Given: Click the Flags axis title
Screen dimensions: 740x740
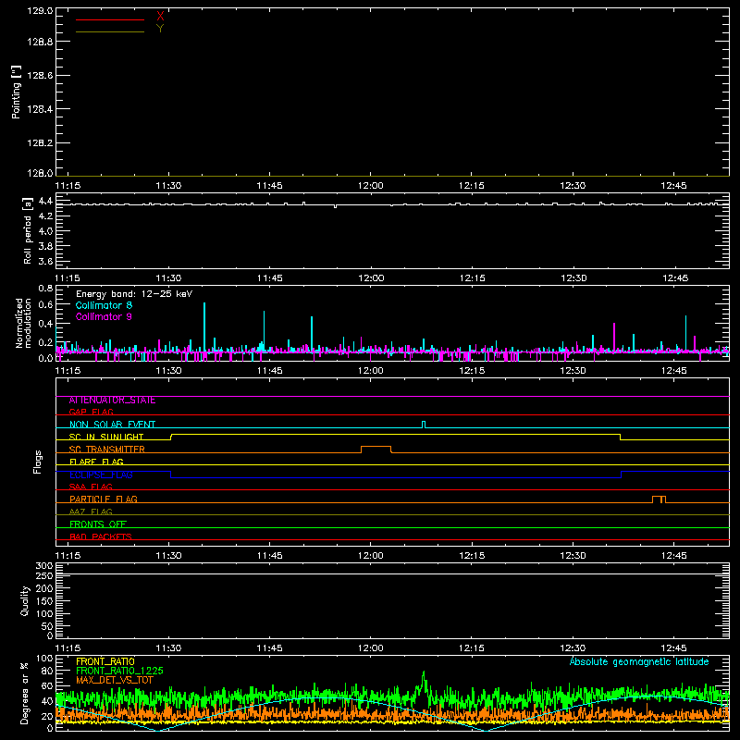Looking at the screenshot, I should (x=38, y=462).
